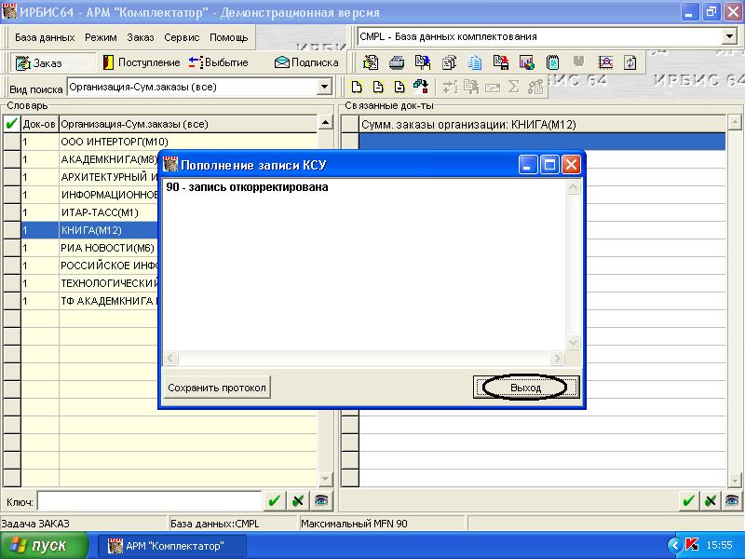Click the eye icon beside the Ключ field

(x=321, y=500)
